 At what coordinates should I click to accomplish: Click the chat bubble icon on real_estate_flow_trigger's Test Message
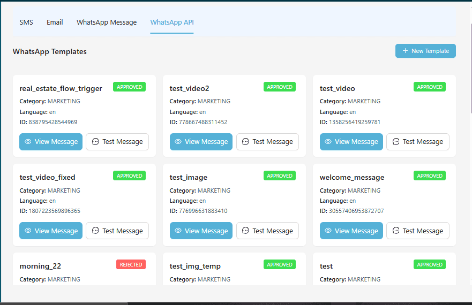pyautogui.click(x=95, y=142)
